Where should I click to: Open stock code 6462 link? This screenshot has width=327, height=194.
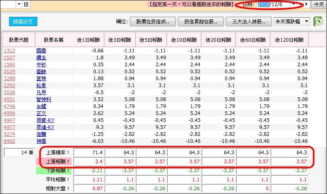pos(9,141)
